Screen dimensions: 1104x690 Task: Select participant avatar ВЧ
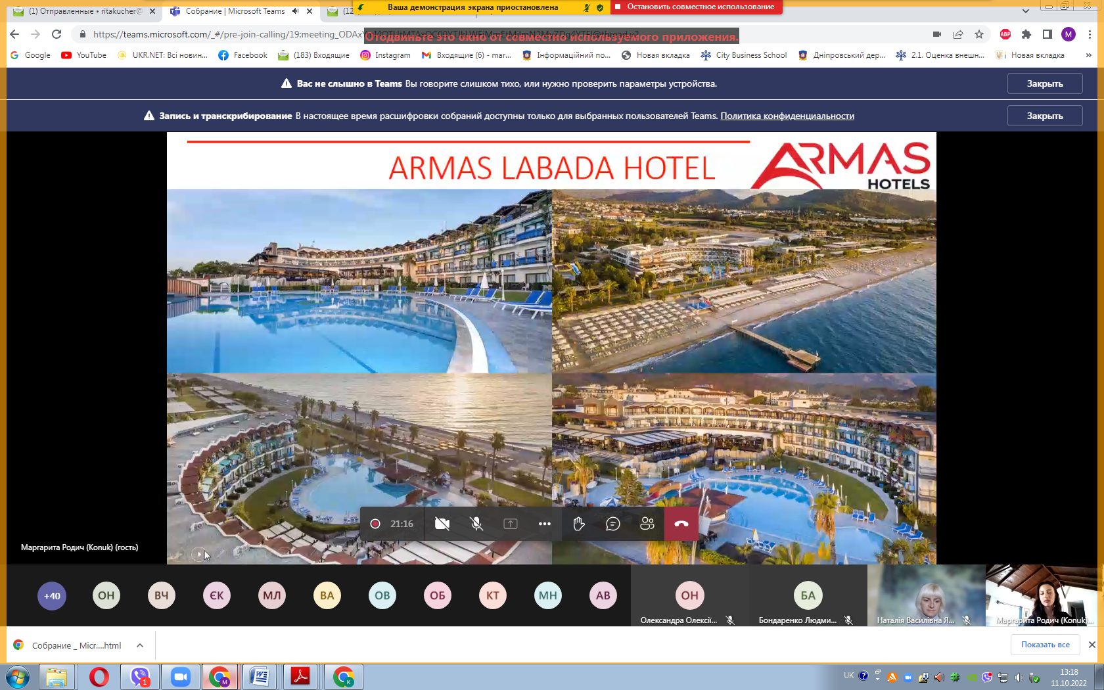click(162, 596)
